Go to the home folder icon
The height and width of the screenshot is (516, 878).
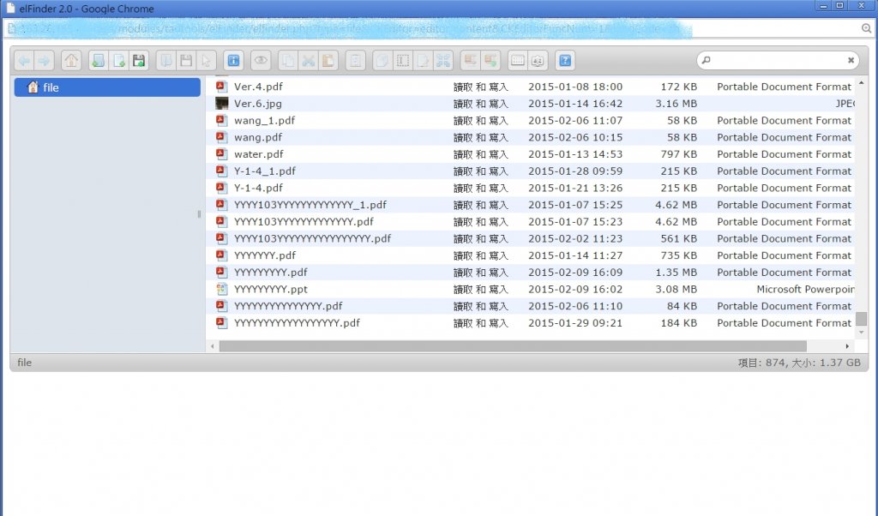coord(72,61)
